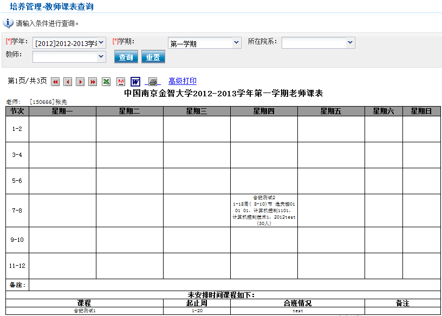Select the Thursday 7-8 course cell
This screenshot has width=442, height=316.
click(264, 210)
